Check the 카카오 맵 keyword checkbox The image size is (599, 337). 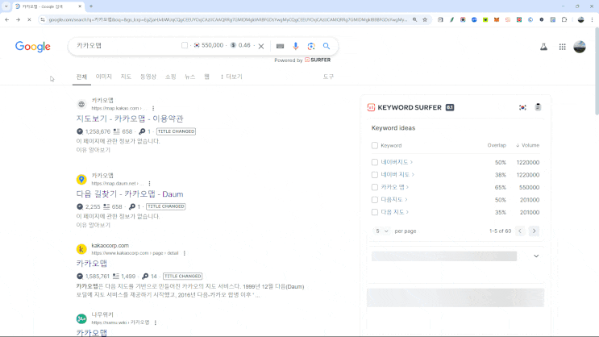[375, 187]
